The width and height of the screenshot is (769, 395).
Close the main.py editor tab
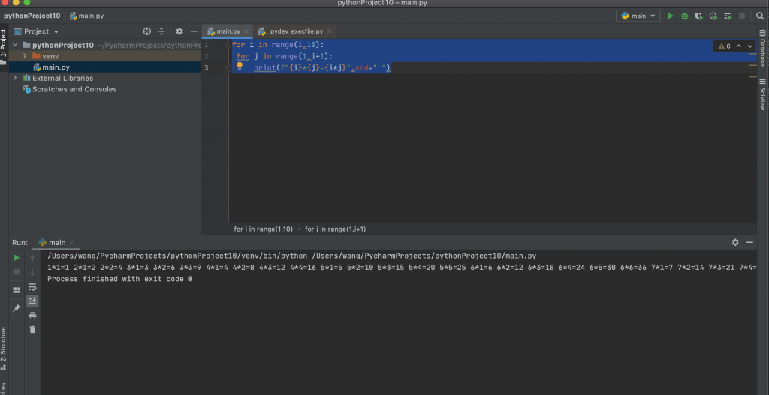click(246, 31)
